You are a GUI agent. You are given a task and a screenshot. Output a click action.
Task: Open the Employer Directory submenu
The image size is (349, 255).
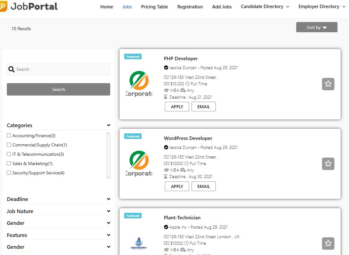[x=322, y=7]
